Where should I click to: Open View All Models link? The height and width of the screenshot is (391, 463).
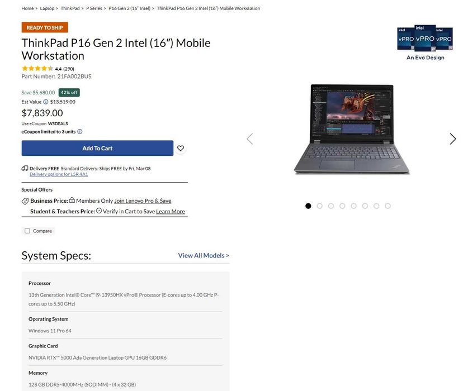[x=204, y=255]
